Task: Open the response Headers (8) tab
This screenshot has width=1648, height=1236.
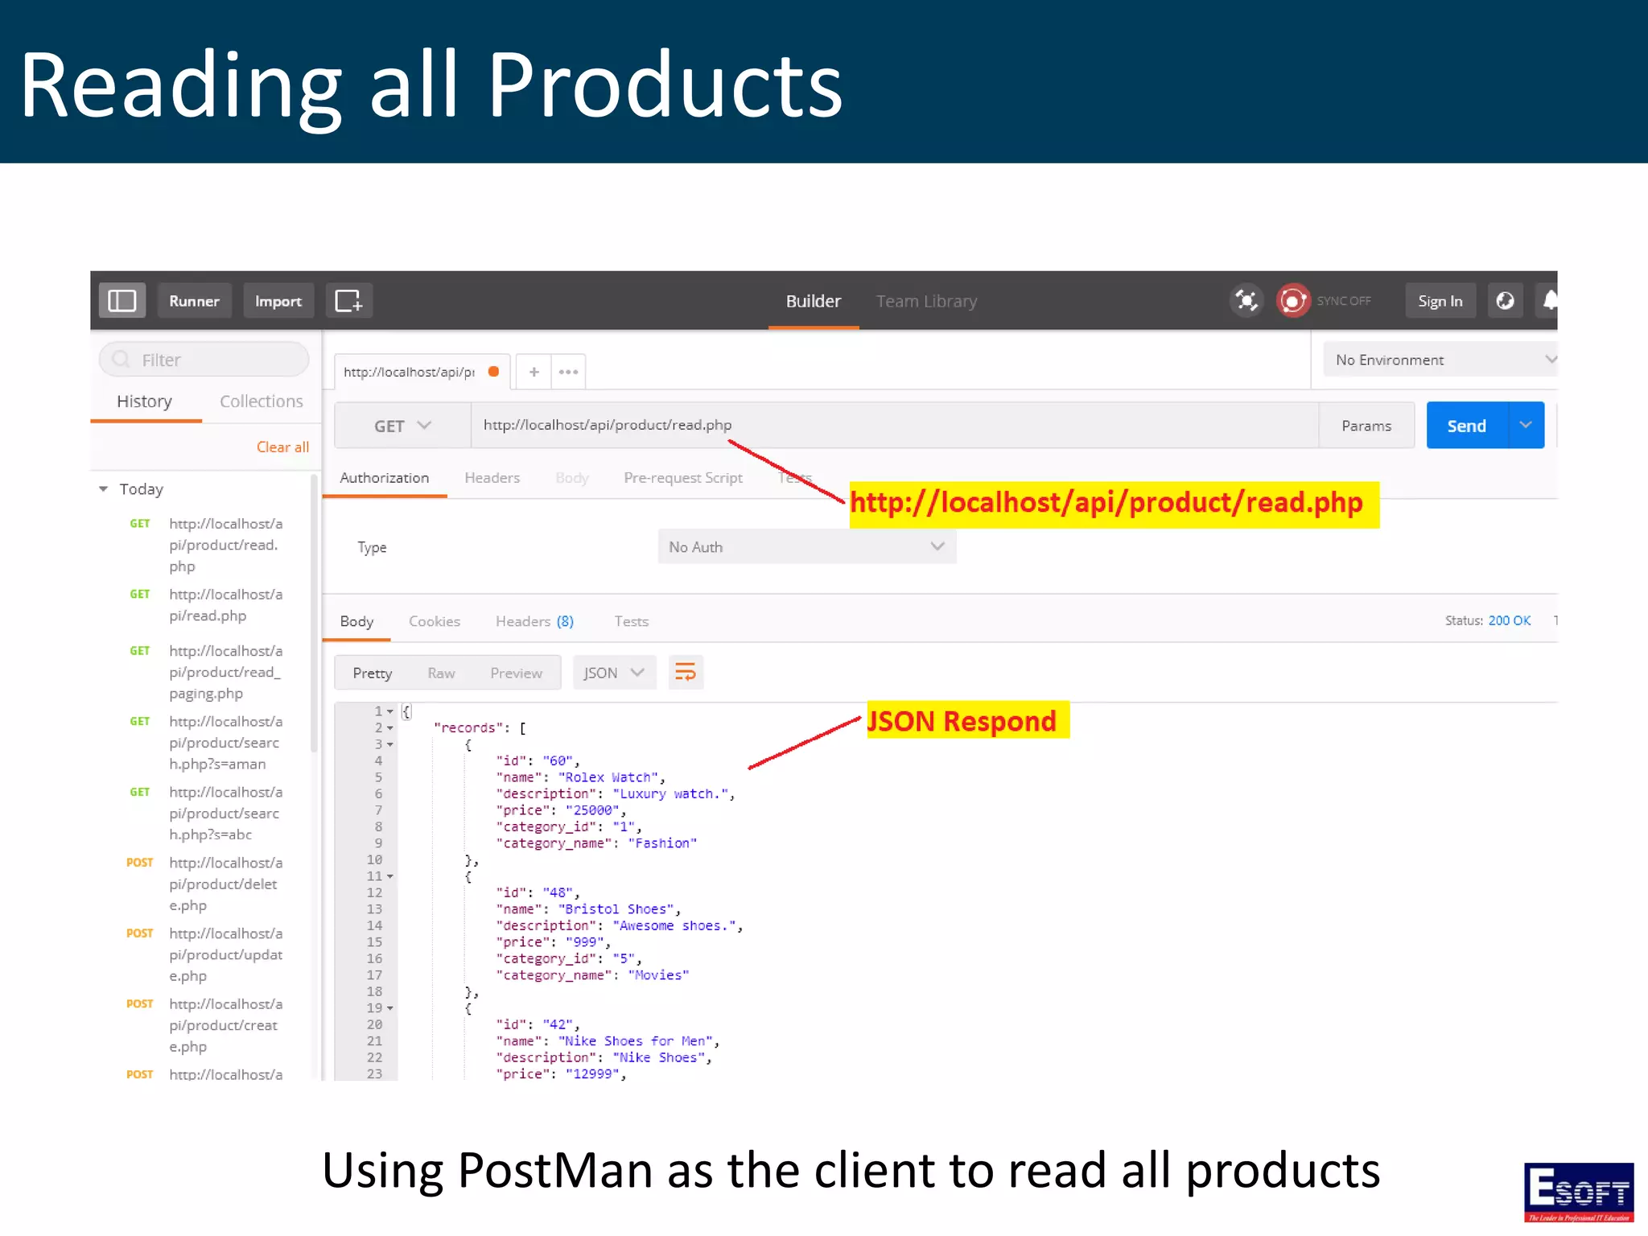Action: 534,621
